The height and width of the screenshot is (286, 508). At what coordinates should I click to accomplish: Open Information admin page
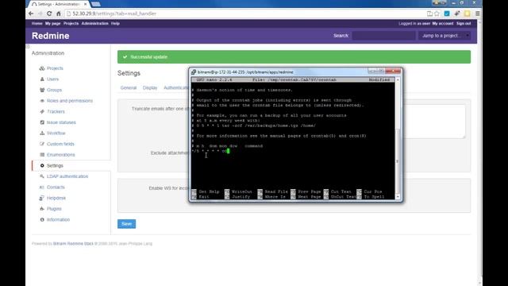pos(58,219)
